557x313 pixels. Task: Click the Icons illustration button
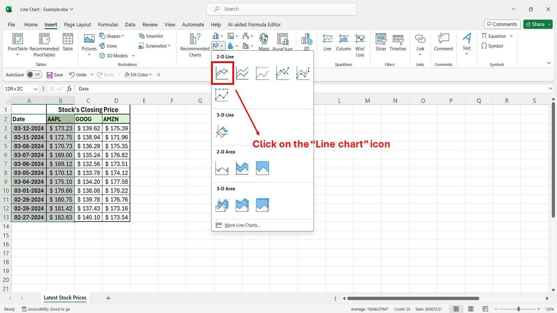[x=108, y=46]
